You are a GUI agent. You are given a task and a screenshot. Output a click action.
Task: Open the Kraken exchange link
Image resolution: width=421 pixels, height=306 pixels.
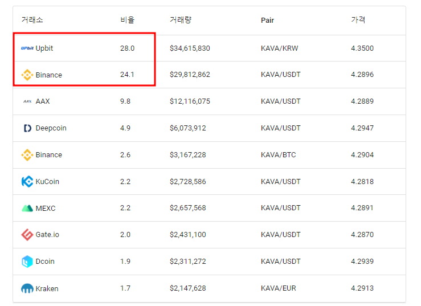click(x=47, y=288)
